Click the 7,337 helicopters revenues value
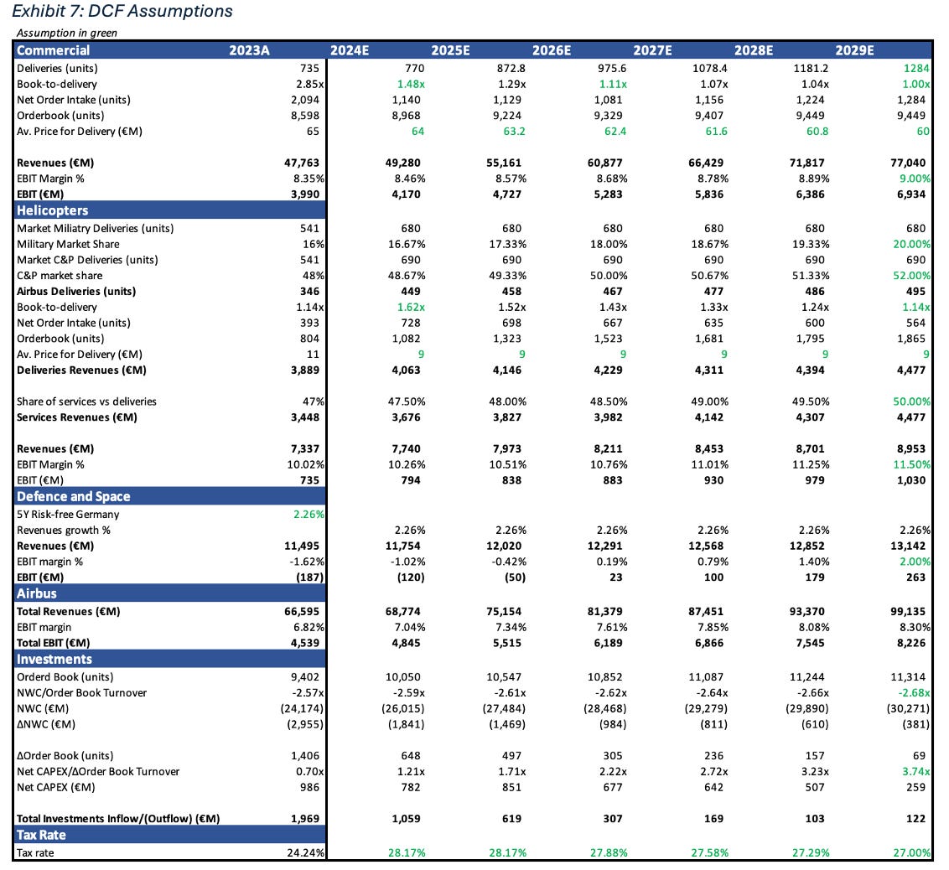This screenshot has width=949, height=870. tap(305, 449)
